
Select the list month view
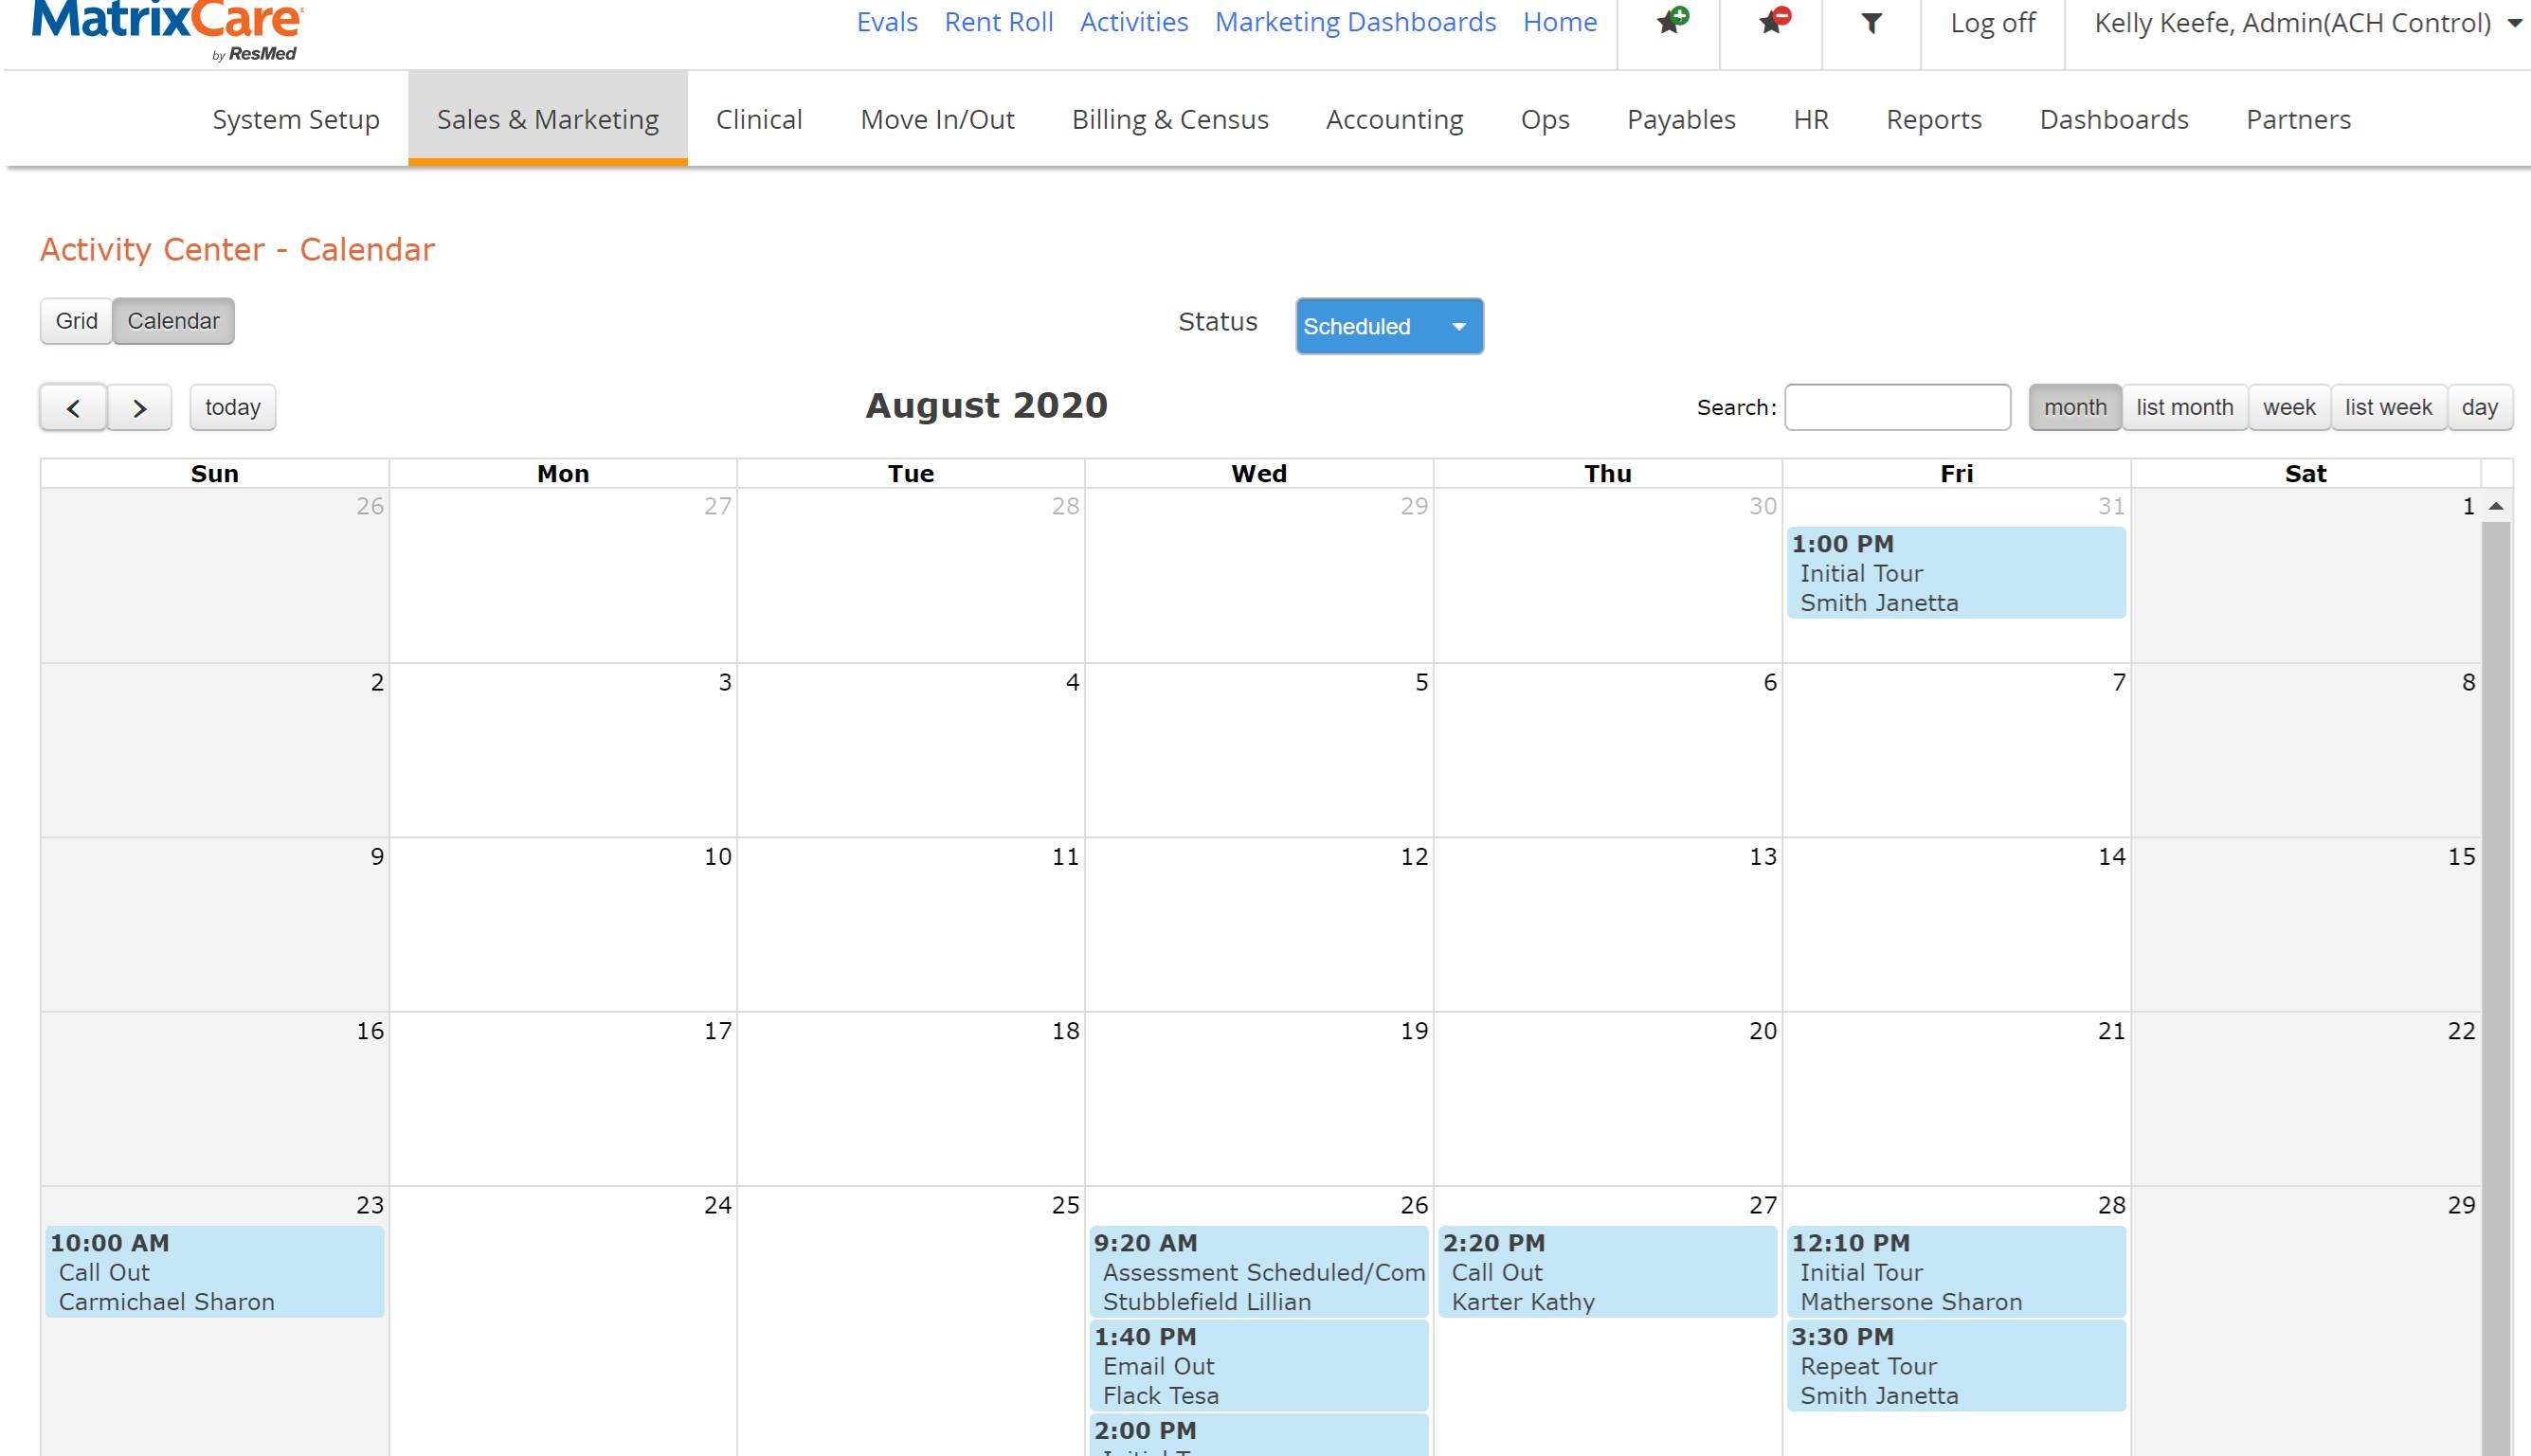click(2184, 408)
